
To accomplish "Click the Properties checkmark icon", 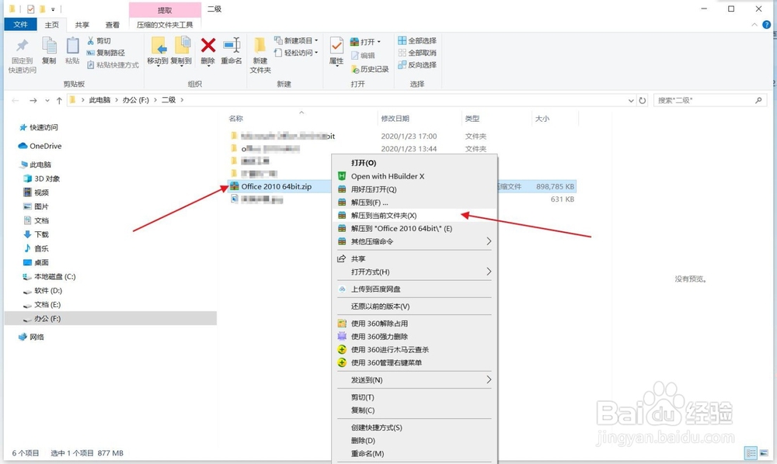I will tap(336, 46).
